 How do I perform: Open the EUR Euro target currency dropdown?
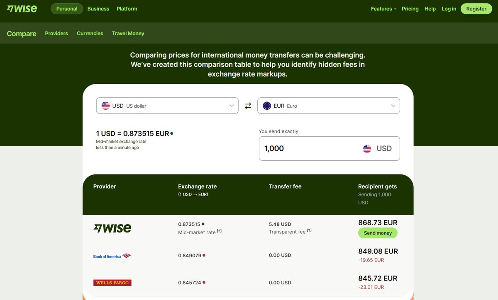point(329,106)
